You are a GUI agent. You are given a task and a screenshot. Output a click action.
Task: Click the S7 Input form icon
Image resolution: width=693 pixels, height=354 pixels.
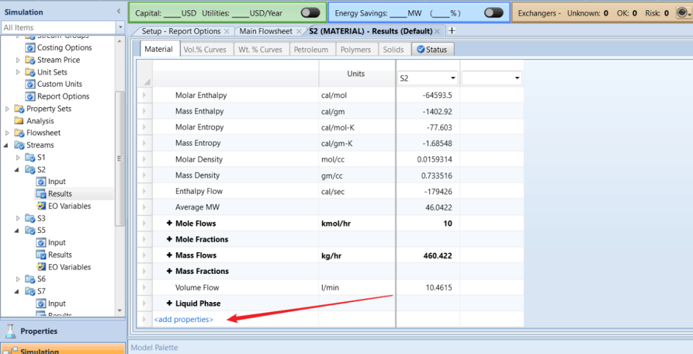click(x=40, y=303)
